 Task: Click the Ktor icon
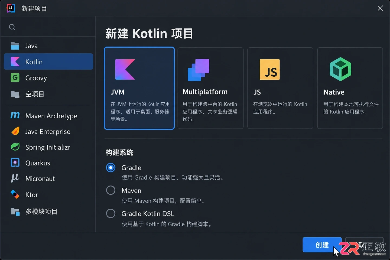click(15, 194)
